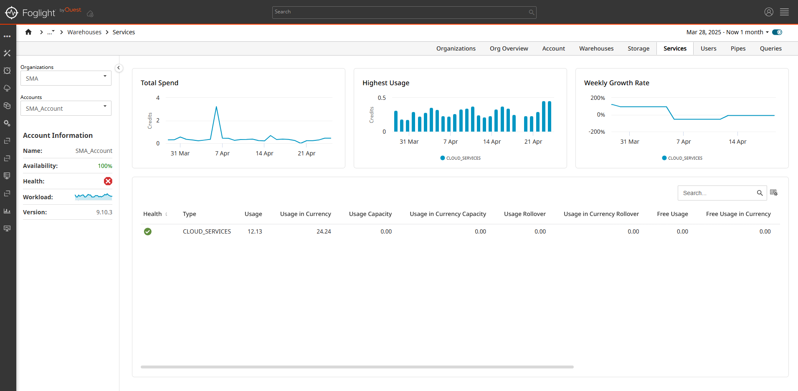Open the cloud icon in left sidebar
798x391 pixels.
(x=7, y=88)
